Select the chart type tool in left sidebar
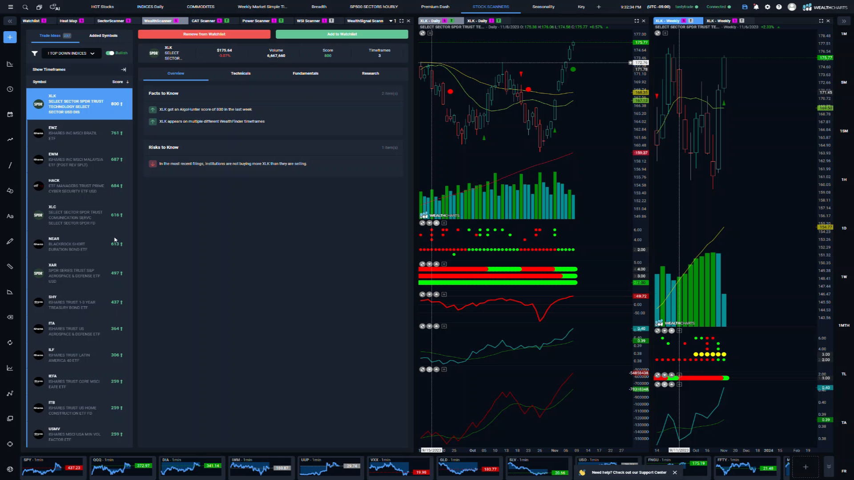The image size is (854, 480). pyautogui.click(x=10, y=64)
